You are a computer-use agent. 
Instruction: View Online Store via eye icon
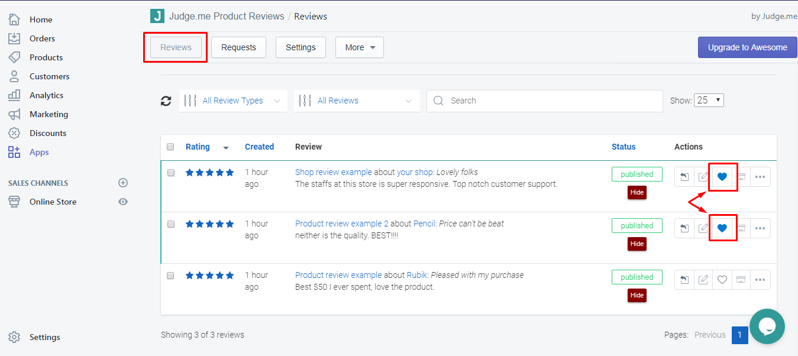(x=123, y=202)
